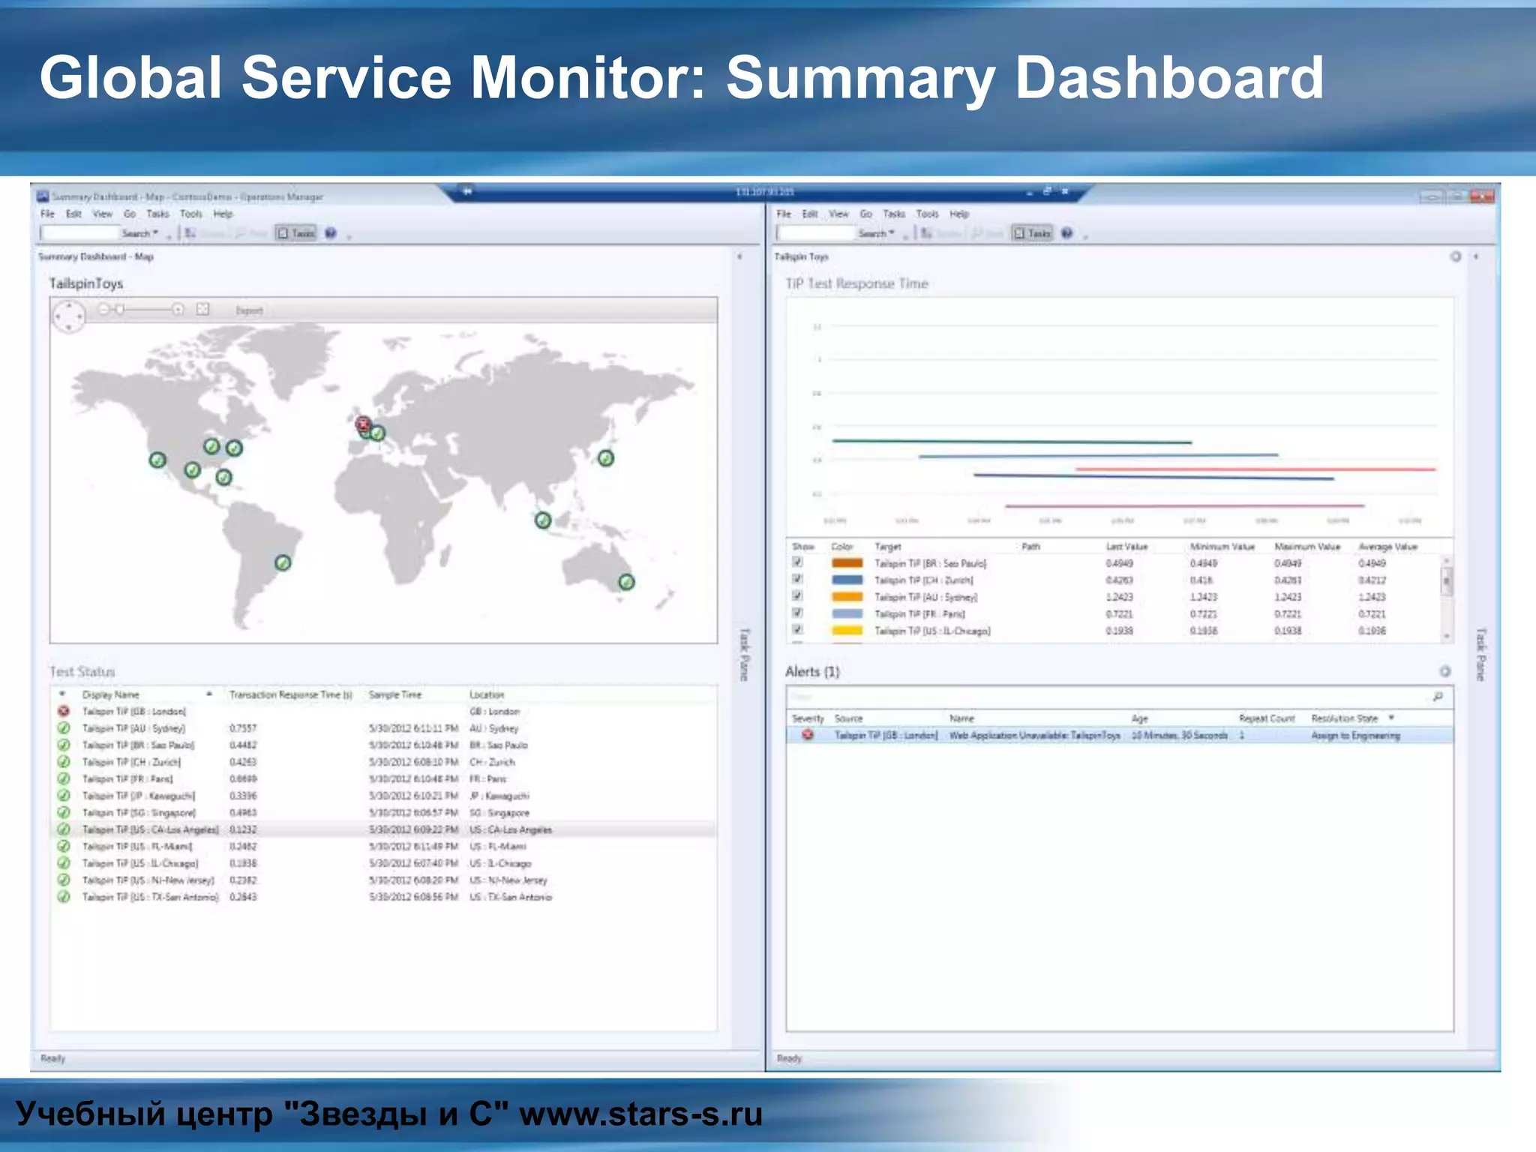Toggle Tasks pane button in right window
This screenshot has width=1536, height=1152.
point(1032,233)
